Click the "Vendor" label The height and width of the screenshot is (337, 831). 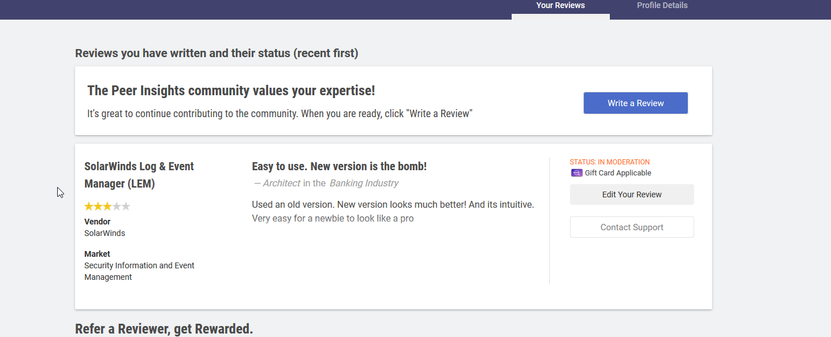pos(97,222)
